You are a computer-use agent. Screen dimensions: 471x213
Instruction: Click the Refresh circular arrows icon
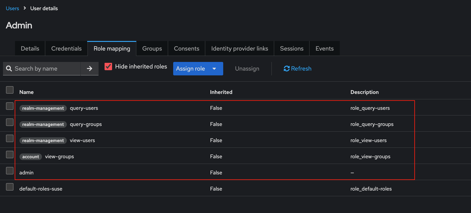286,69
